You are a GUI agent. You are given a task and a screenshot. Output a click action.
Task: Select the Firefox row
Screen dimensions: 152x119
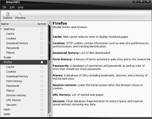coord(24,62)
